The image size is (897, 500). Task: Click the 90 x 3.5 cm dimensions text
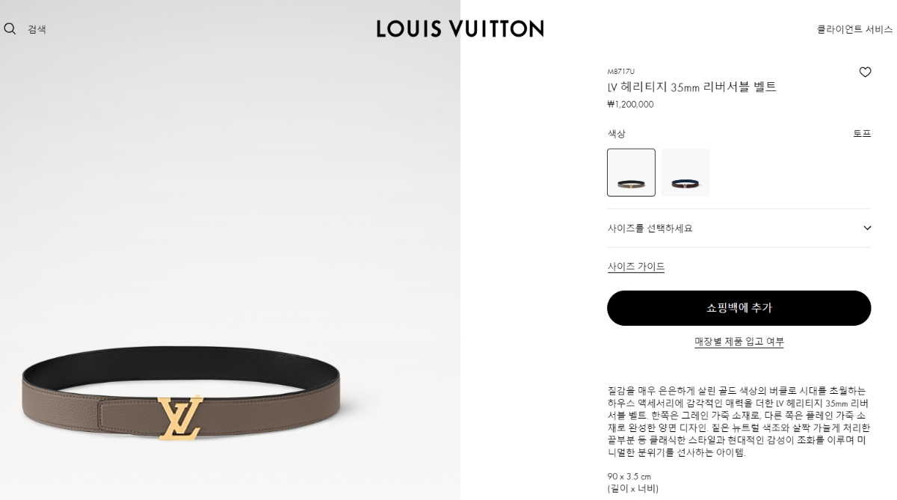(x=629, y=476)
